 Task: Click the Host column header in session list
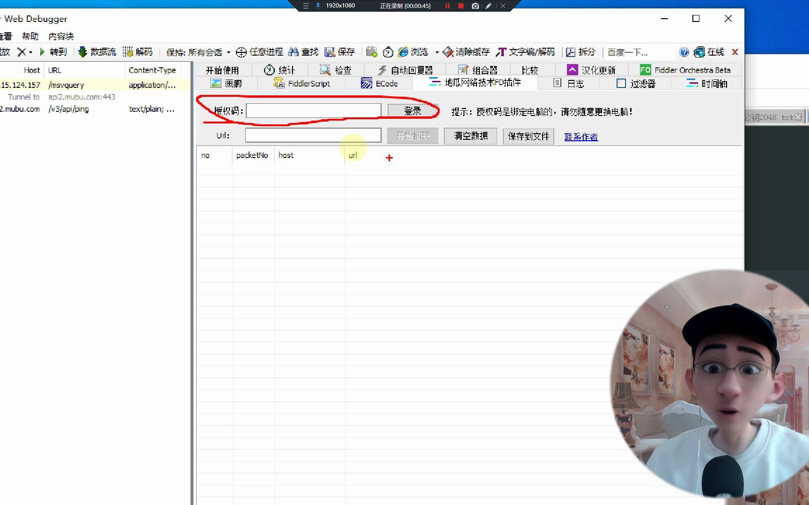point(22,70)
